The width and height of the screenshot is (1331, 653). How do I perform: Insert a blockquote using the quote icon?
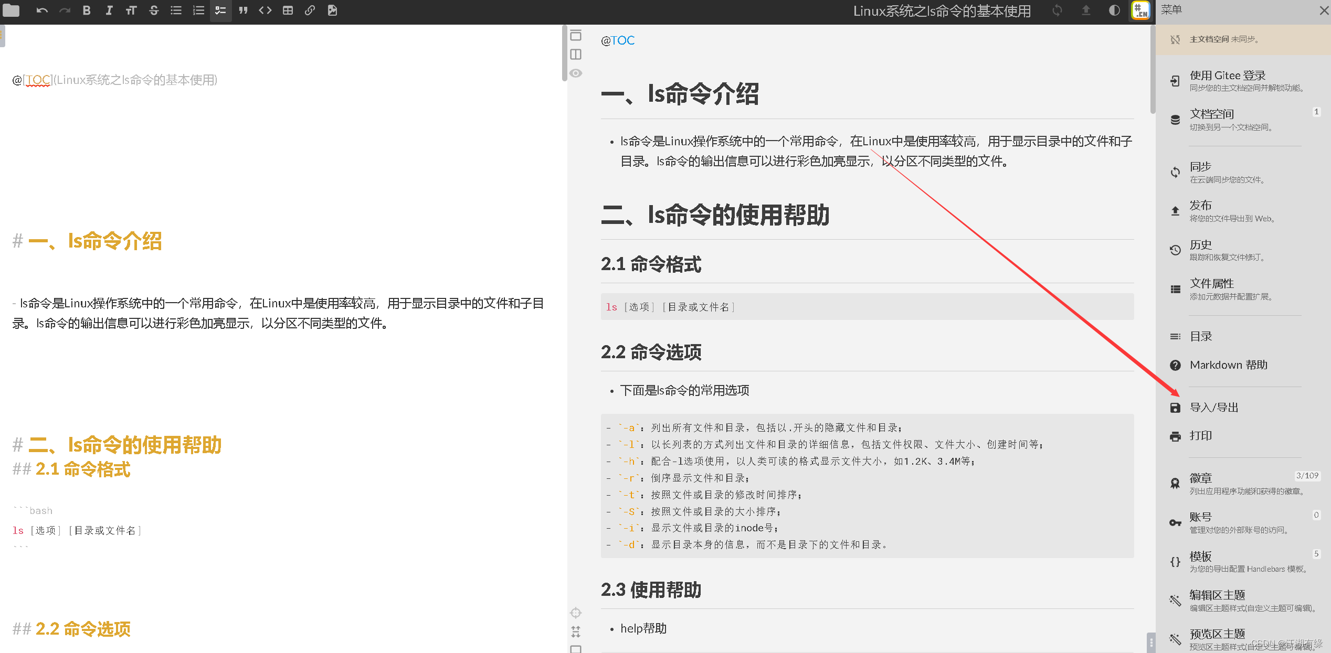click(x=243, y=10)
